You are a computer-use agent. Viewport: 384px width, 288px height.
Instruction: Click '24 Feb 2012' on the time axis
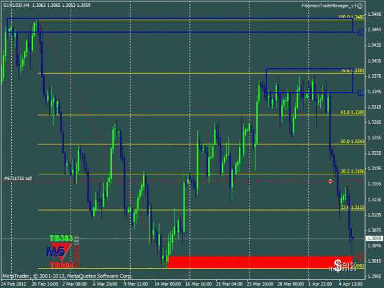pyautogui.click(x=14, y=284)
